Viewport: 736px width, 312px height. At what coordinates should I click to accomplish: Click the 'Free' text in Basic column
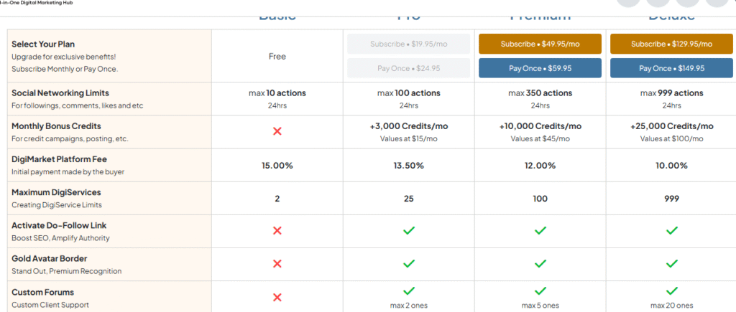(277, 56)
